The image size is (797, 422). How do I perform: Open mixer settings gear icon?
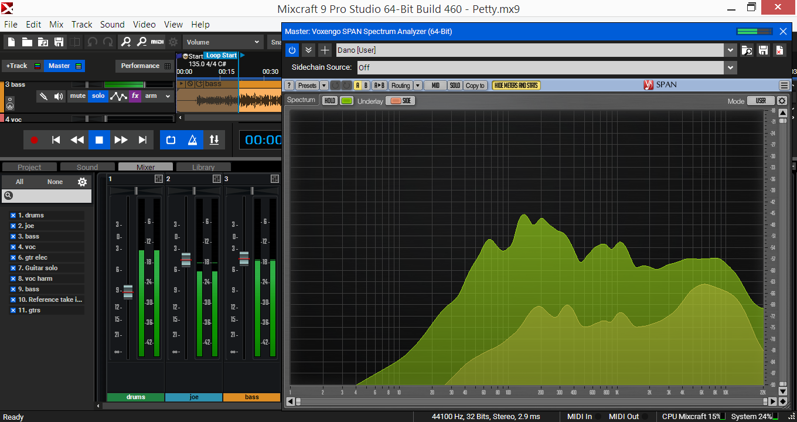pos(82,182)
